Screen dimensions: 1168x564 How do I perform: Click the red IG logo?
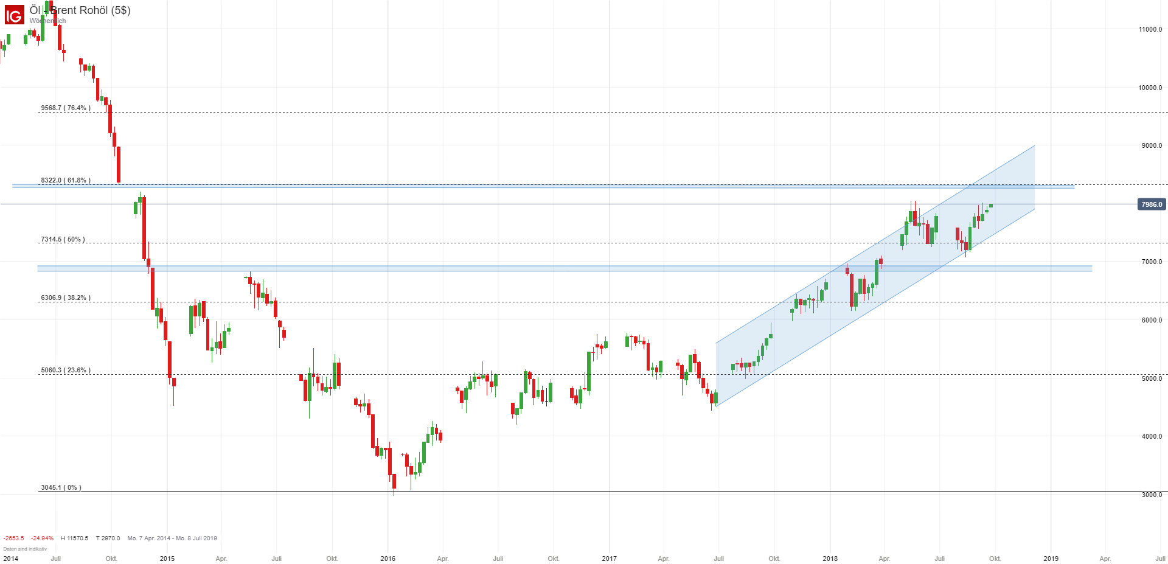tap(14, 15)
